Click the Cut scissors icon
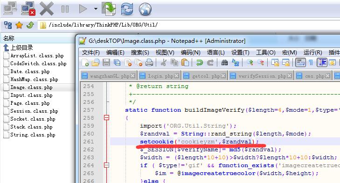340x183 pixels. 164,62
